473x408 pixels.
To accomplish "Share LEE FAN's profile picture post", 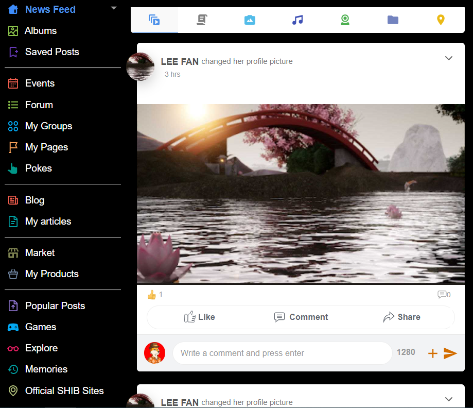I will (401, 317).
